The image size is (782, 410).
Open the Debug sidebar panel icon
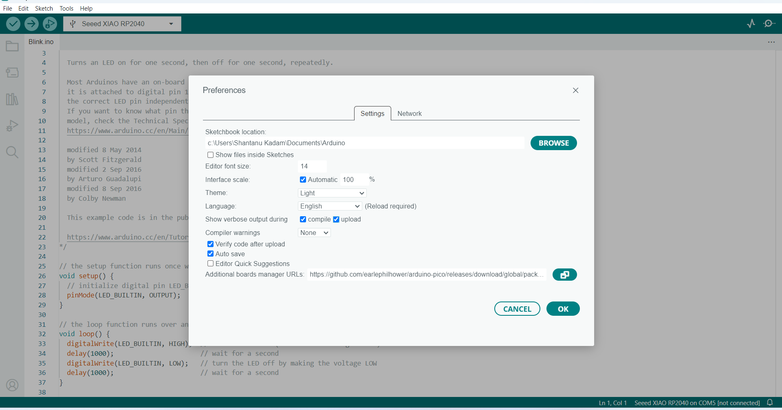pos(12,126)
